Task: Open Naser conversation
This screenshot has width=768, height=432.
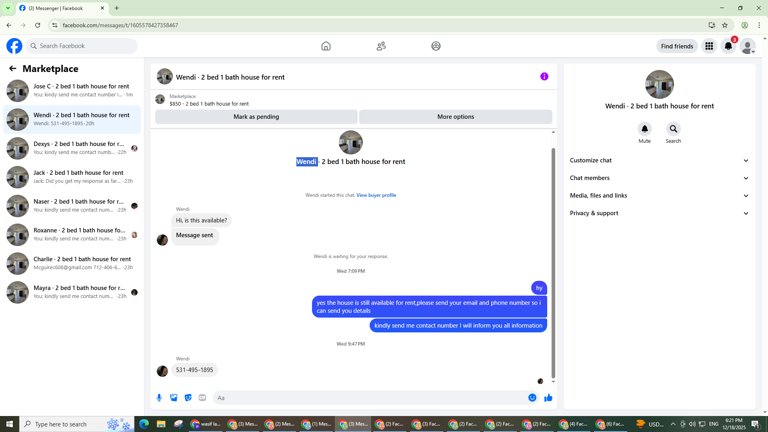Action: 72,206
